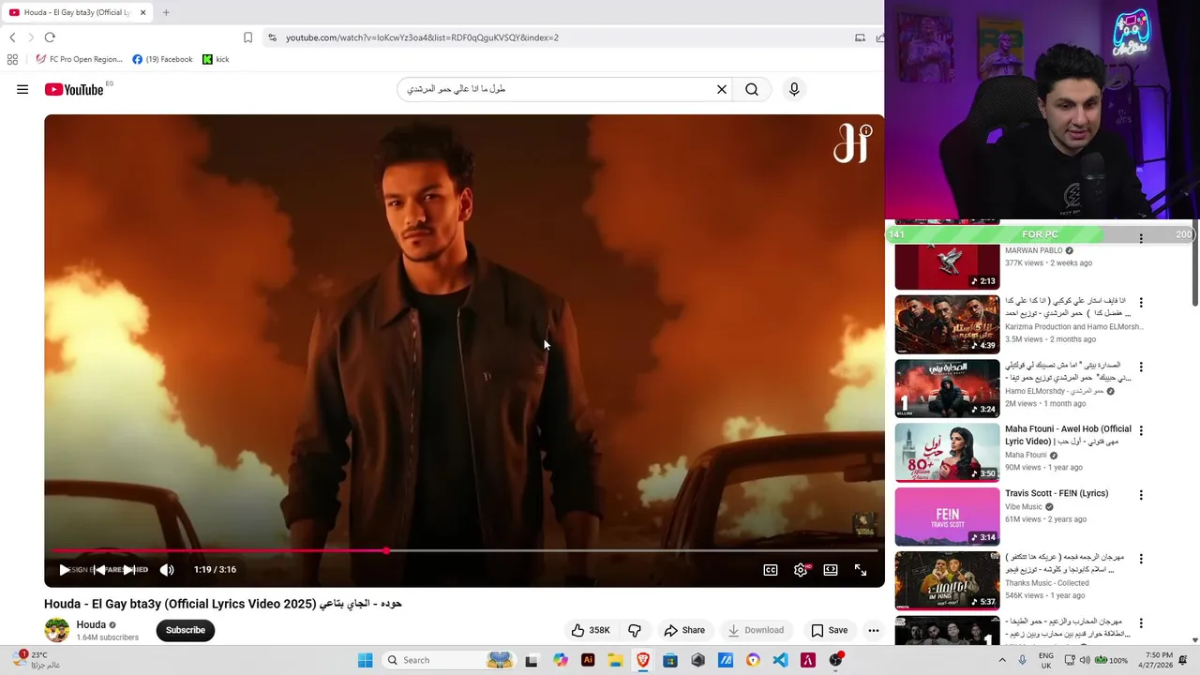Open options for Karizma Production video
This screenshot has height=675, width=1200.
1141,303
